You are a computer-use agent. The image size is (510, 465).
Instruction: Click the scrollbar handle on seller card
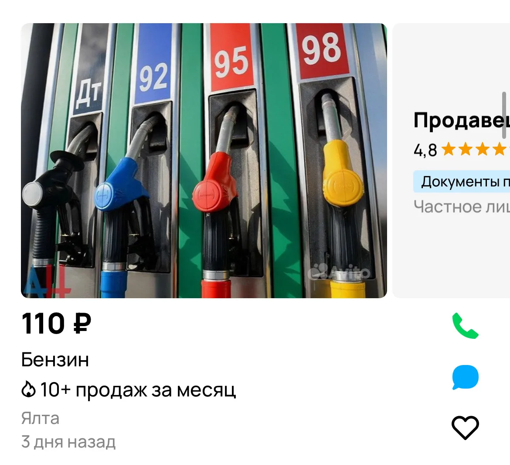[x=504, y=115]
